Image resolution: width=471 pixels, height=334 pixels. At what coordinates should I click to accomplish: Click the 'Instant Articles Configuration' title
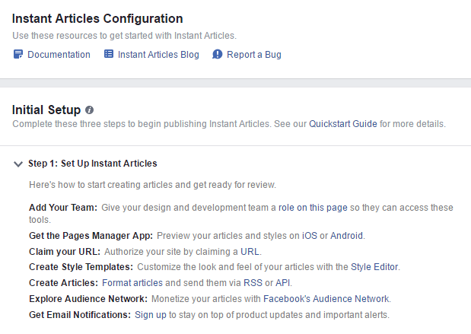click(97, 18)
